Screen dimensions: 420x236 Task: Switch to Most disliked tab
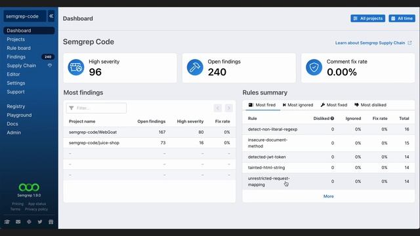coord(370,105)
